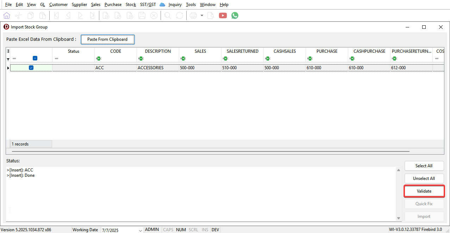
Task: Click the status log scroll-down arrow
Action: coord(399,218)
